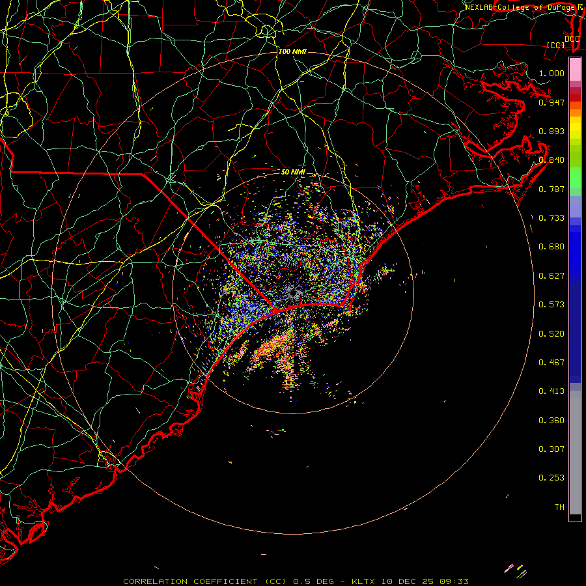The height and width of the screenshot is (586, 586).
Task: Select the pink swatch atop the color bar
Action: pos(575,70)
